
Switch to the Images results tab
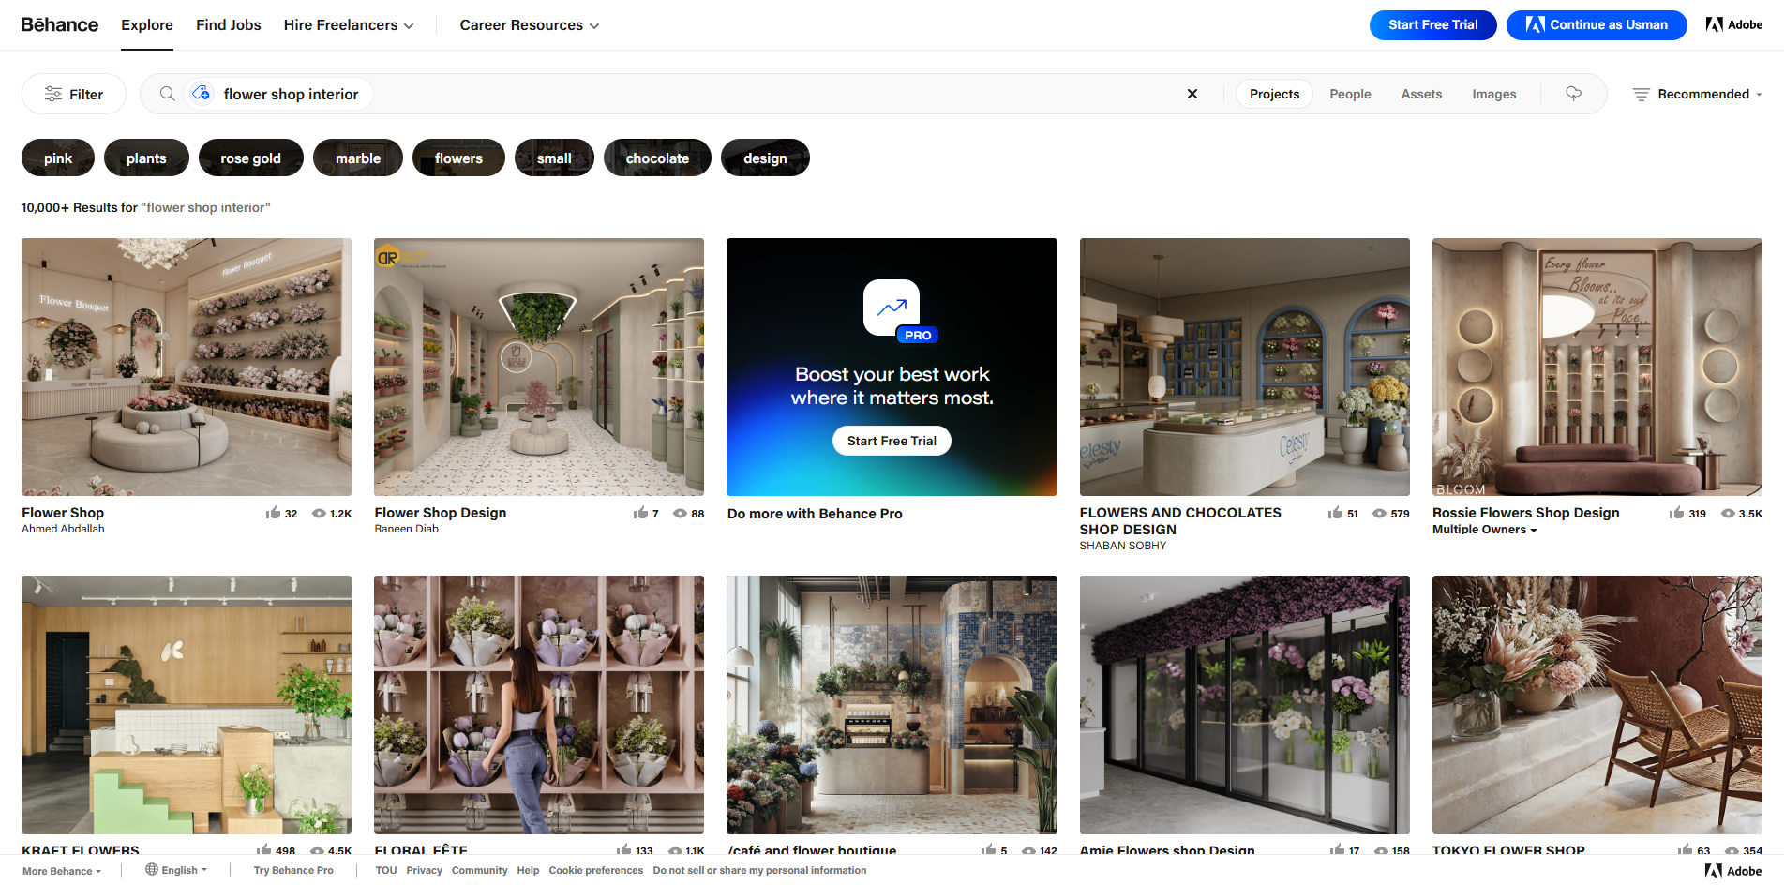[x=1493, y=94]
